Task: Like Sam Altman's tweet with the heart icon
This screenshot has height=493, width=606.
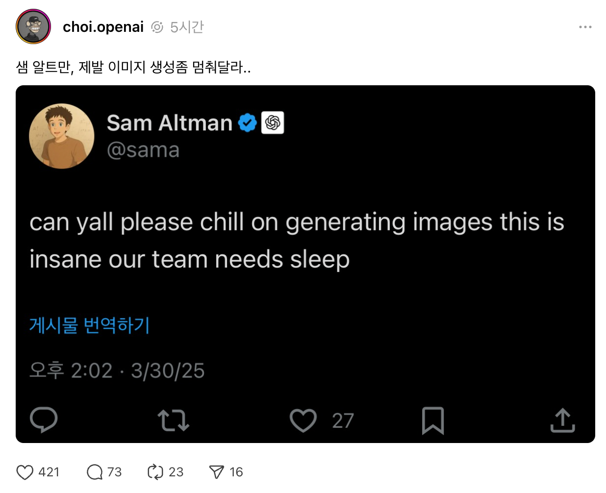Action: point(303,420)
